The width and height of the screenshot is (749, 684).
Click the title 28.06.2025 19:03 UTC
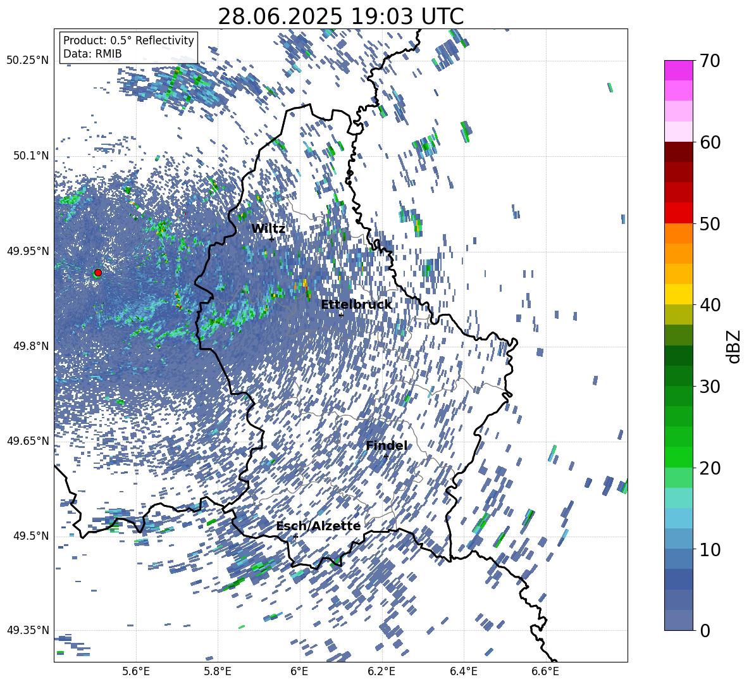tap(340, 16)
